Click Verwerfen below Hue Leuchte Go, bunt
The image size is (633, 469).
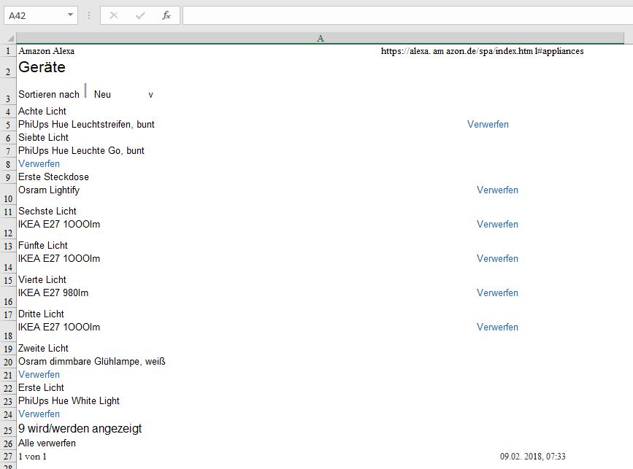[x=39, y=163]
